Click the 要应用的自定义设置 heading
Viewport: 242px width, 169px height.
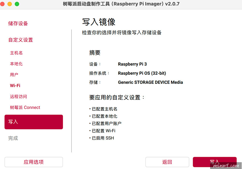pyautogui.click(x=117, y=97)
